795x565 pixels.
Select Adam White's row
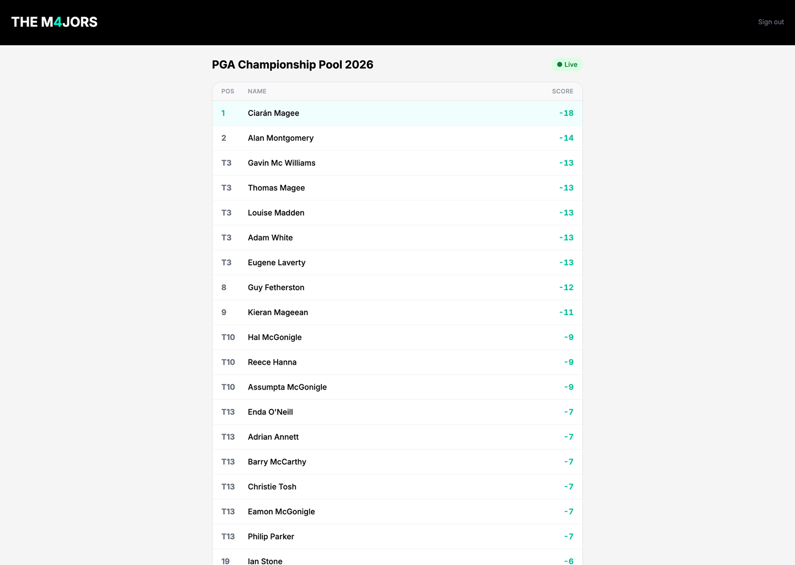coord(397,238)
